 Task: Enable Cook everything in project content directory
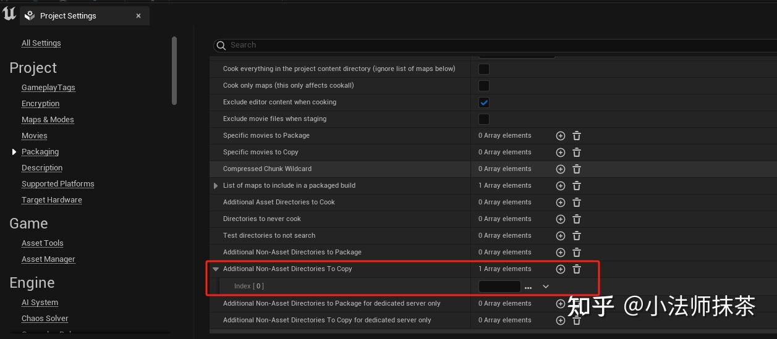pos(484,69)
